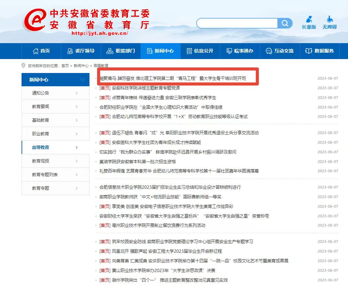Screen dimensions: 348x286
Task: Expand 教育专题列表 sidebar arrow
Action: (77, 175)
